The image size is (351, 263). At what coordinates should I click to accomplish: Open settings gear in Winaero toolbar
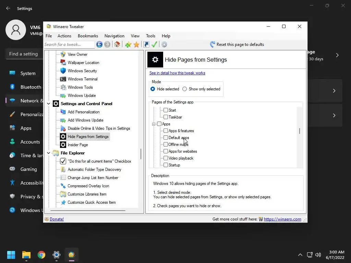click(164, 45)
